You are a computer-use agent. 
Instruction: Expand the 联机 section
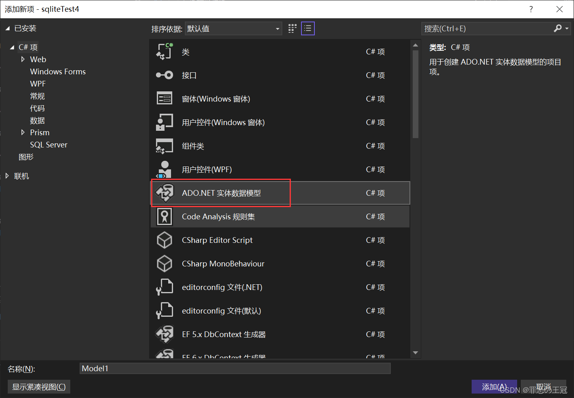point(7,176)
